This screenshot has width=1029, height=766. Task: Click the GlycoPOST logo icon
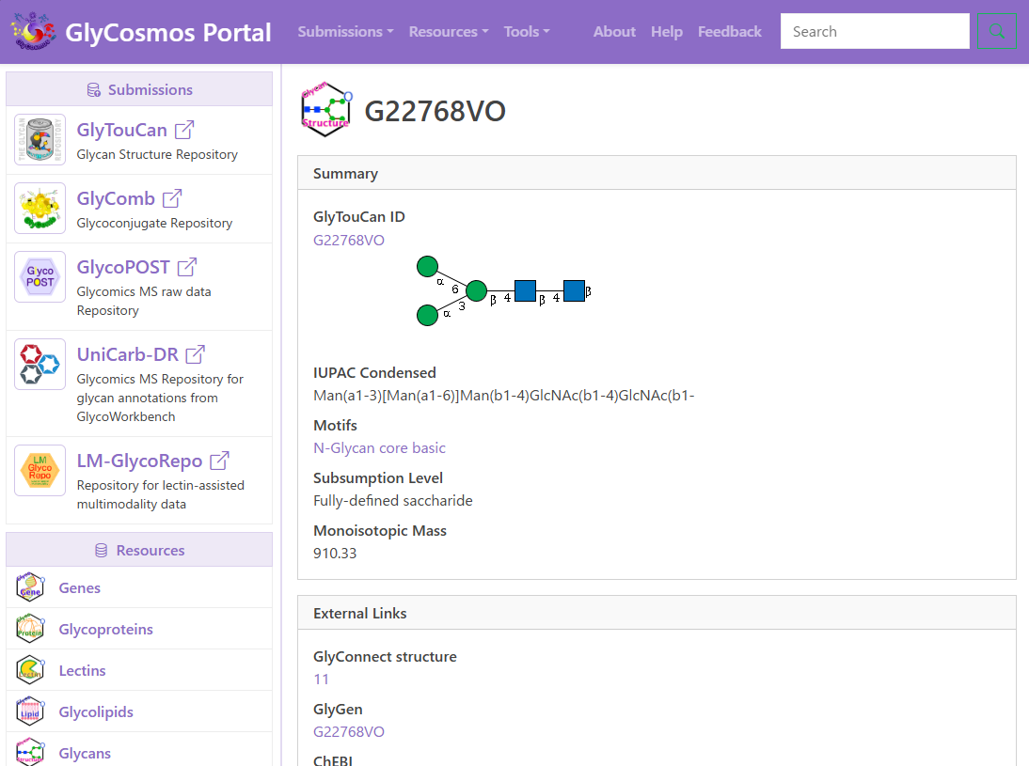coord(40,277)
